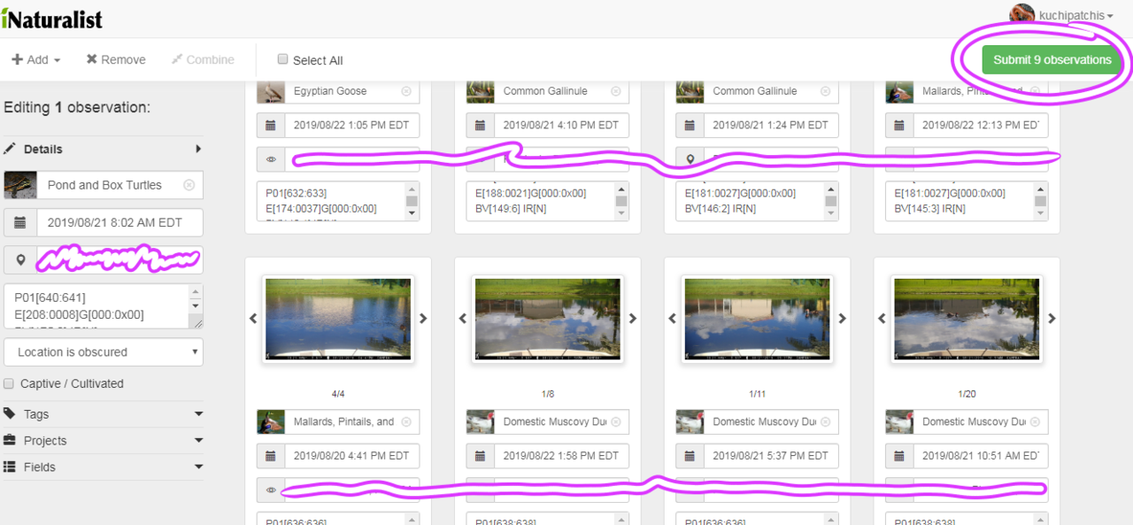Screen dimensions: 1133x525
Task: Click the calendar icon beside 1:05 PM date
Action: [x=271, y=126]
